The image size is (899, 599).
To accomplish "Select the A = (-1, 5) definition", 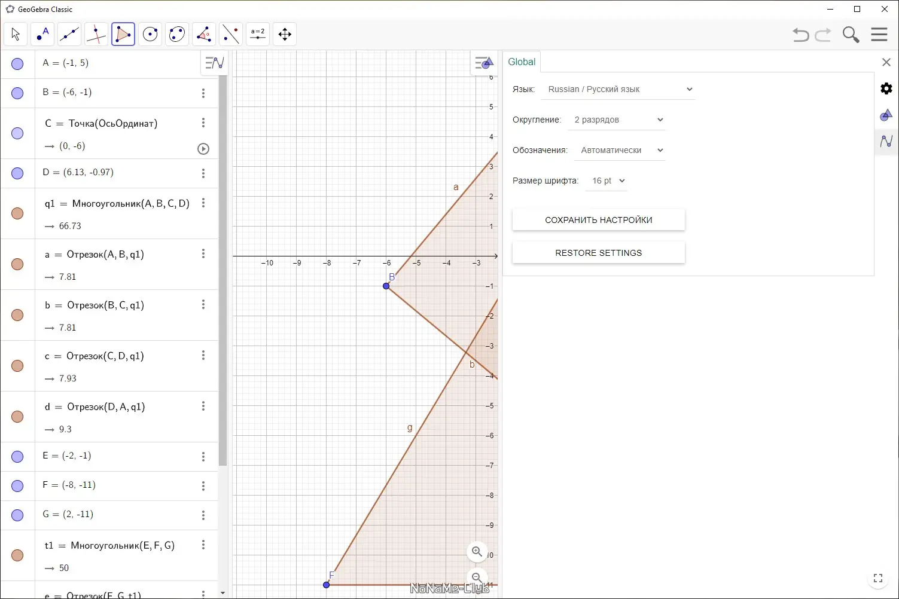I will (66, 63).
